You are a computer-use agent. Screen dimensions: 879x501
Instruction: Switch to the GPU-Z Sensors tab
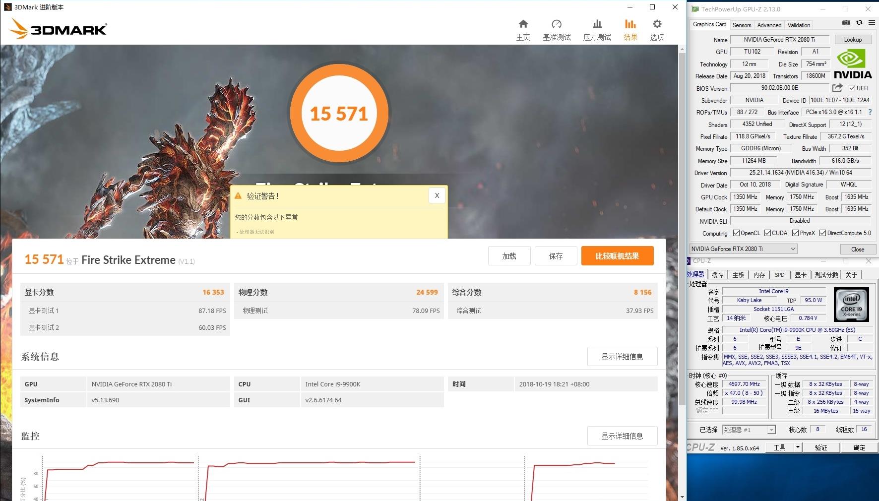(742, 25)
